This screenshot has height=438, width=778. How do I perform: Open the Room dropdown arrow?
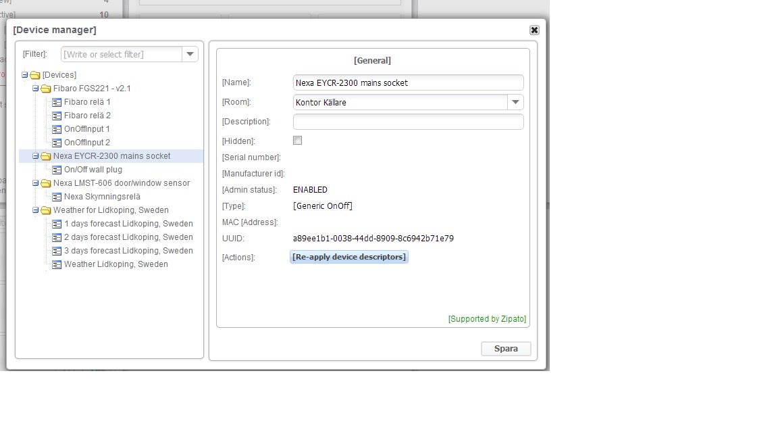coord(515,102)
